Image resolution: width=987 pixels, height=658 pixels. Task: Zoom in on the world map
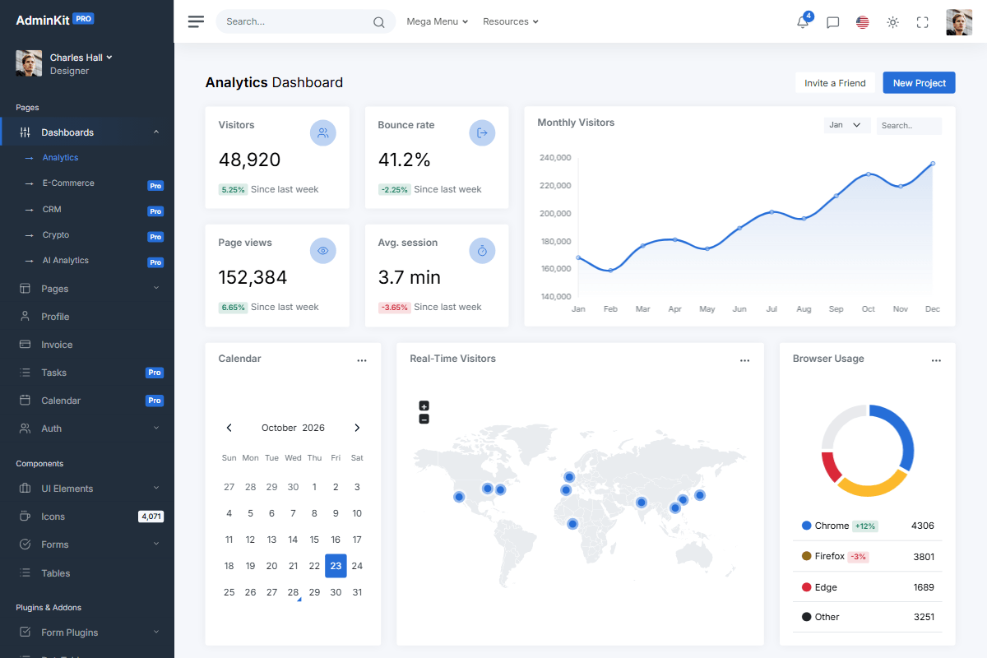(x=424, y=405)
